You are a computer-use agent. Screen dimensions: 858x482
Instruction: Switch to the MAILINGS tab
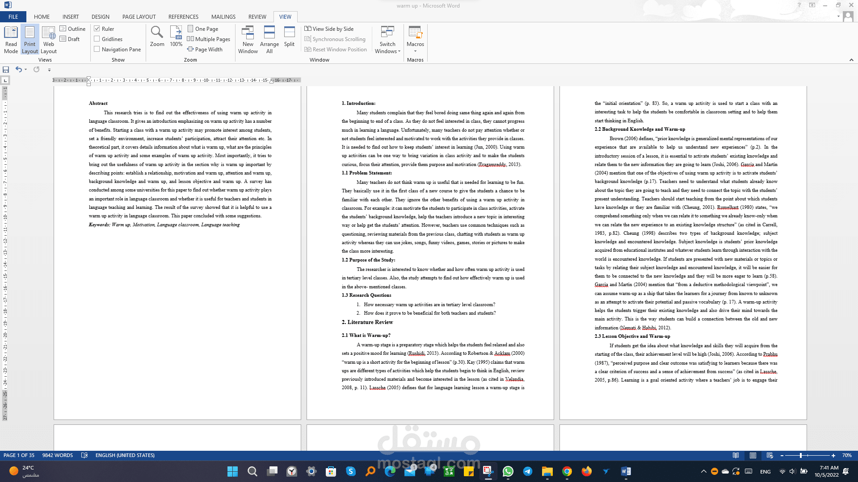[223, 17]
